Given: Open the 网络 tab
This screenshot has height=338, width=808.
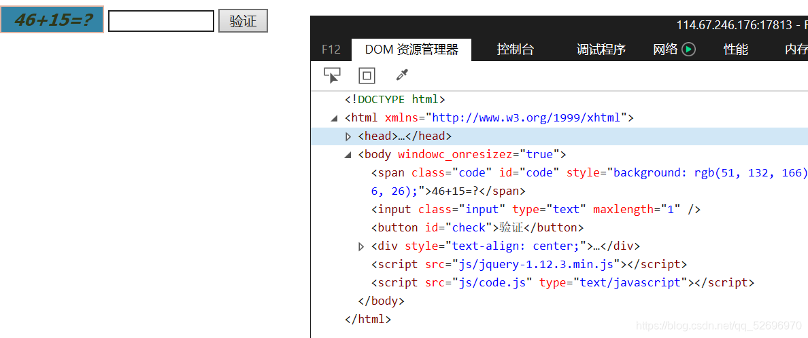Looking at the screenshot, I should pos(665,50).
